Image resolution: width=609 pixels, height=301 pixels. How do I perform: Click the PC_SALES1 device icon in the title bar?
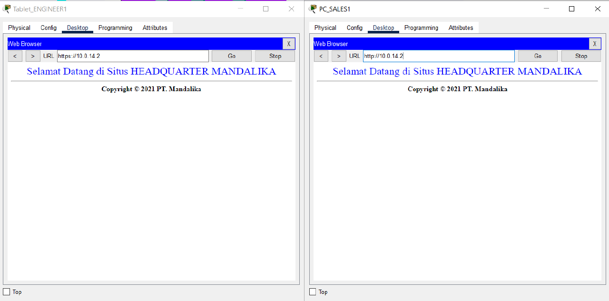click(x=313, y=9)
